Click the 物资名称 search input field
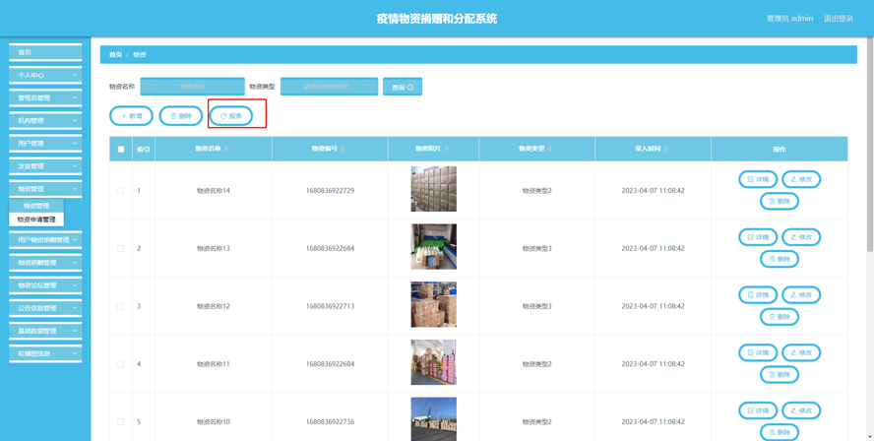Image resolution: width=874 pixels, height=441 pixels. (192, 87)
